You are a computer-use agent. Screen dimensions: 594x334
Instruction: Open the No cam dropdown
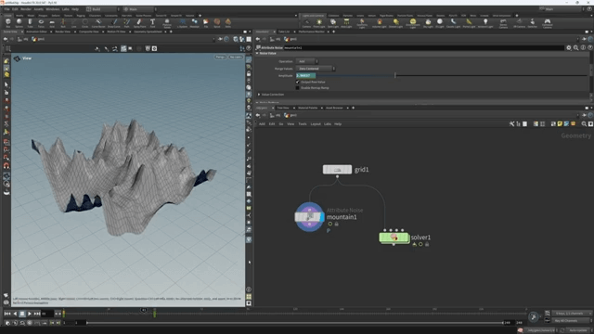coord(236,58)
